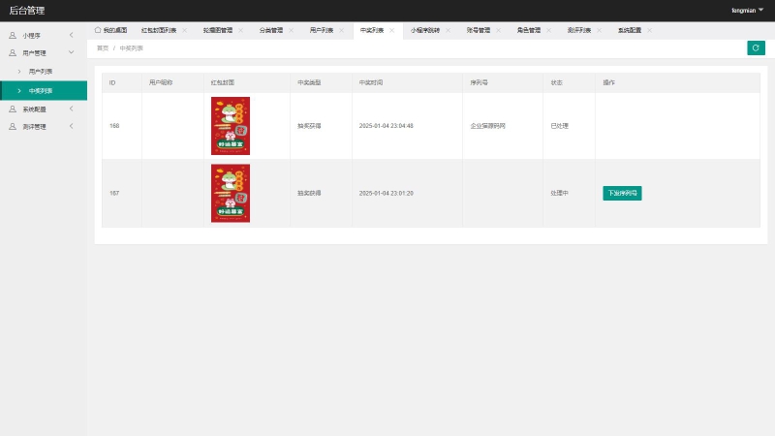
Task: Click the user icon beside 测评管理
Action: coord(13,126)
